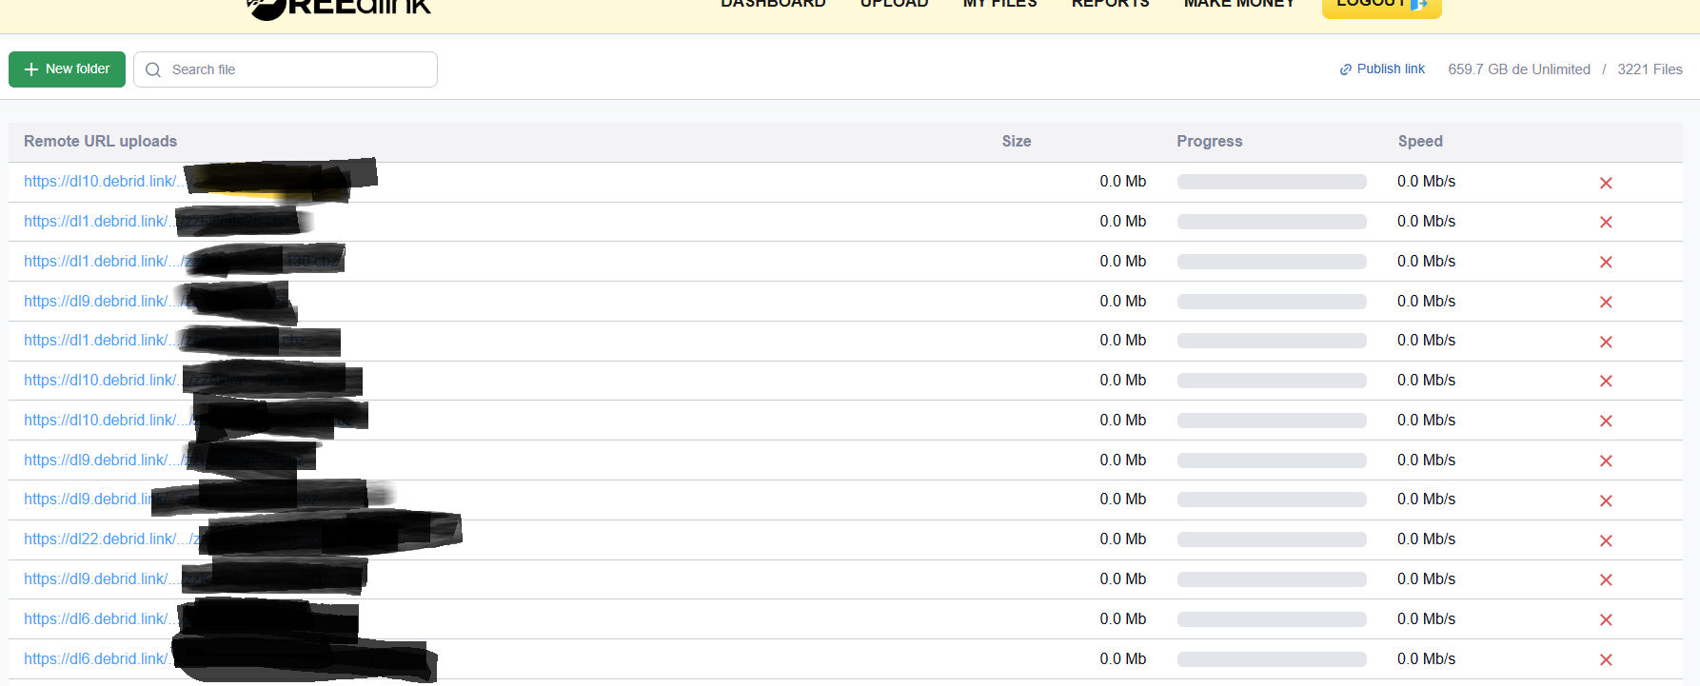Image resolution: width=1700 pixels, height=686 pixels.
Task: Click the first row progress bar
Action: coord(1272,182)
